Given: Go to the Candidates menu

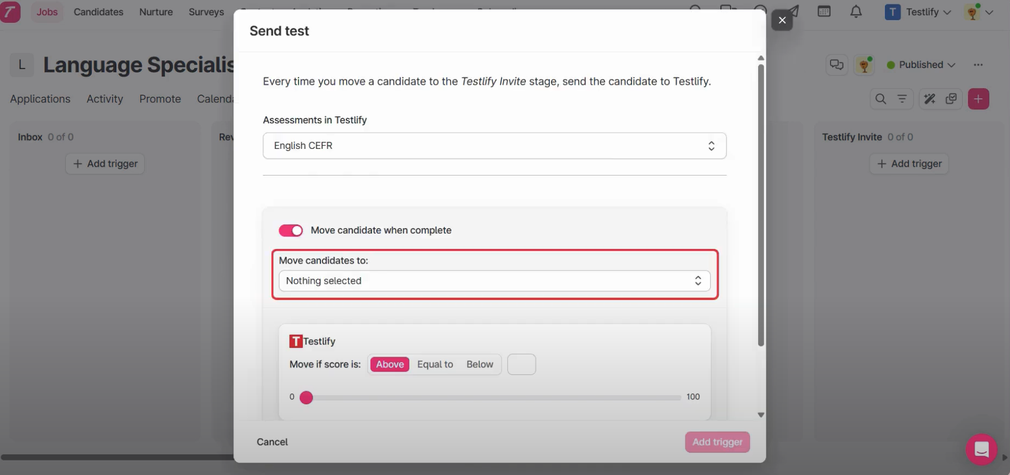Looking at the screenshot, I should tap(98, 12).
